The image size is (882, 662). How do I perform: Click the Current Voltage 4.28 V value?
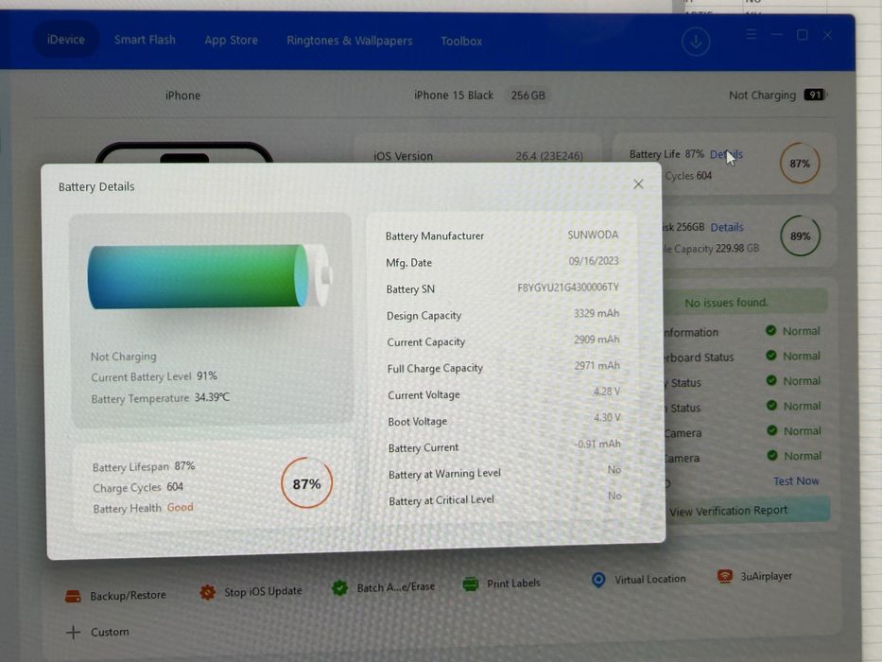[x=606, y=392]
